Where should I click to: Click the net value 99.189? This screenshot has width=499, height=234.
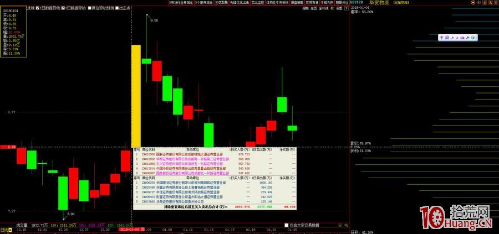(x=290, y=207)
